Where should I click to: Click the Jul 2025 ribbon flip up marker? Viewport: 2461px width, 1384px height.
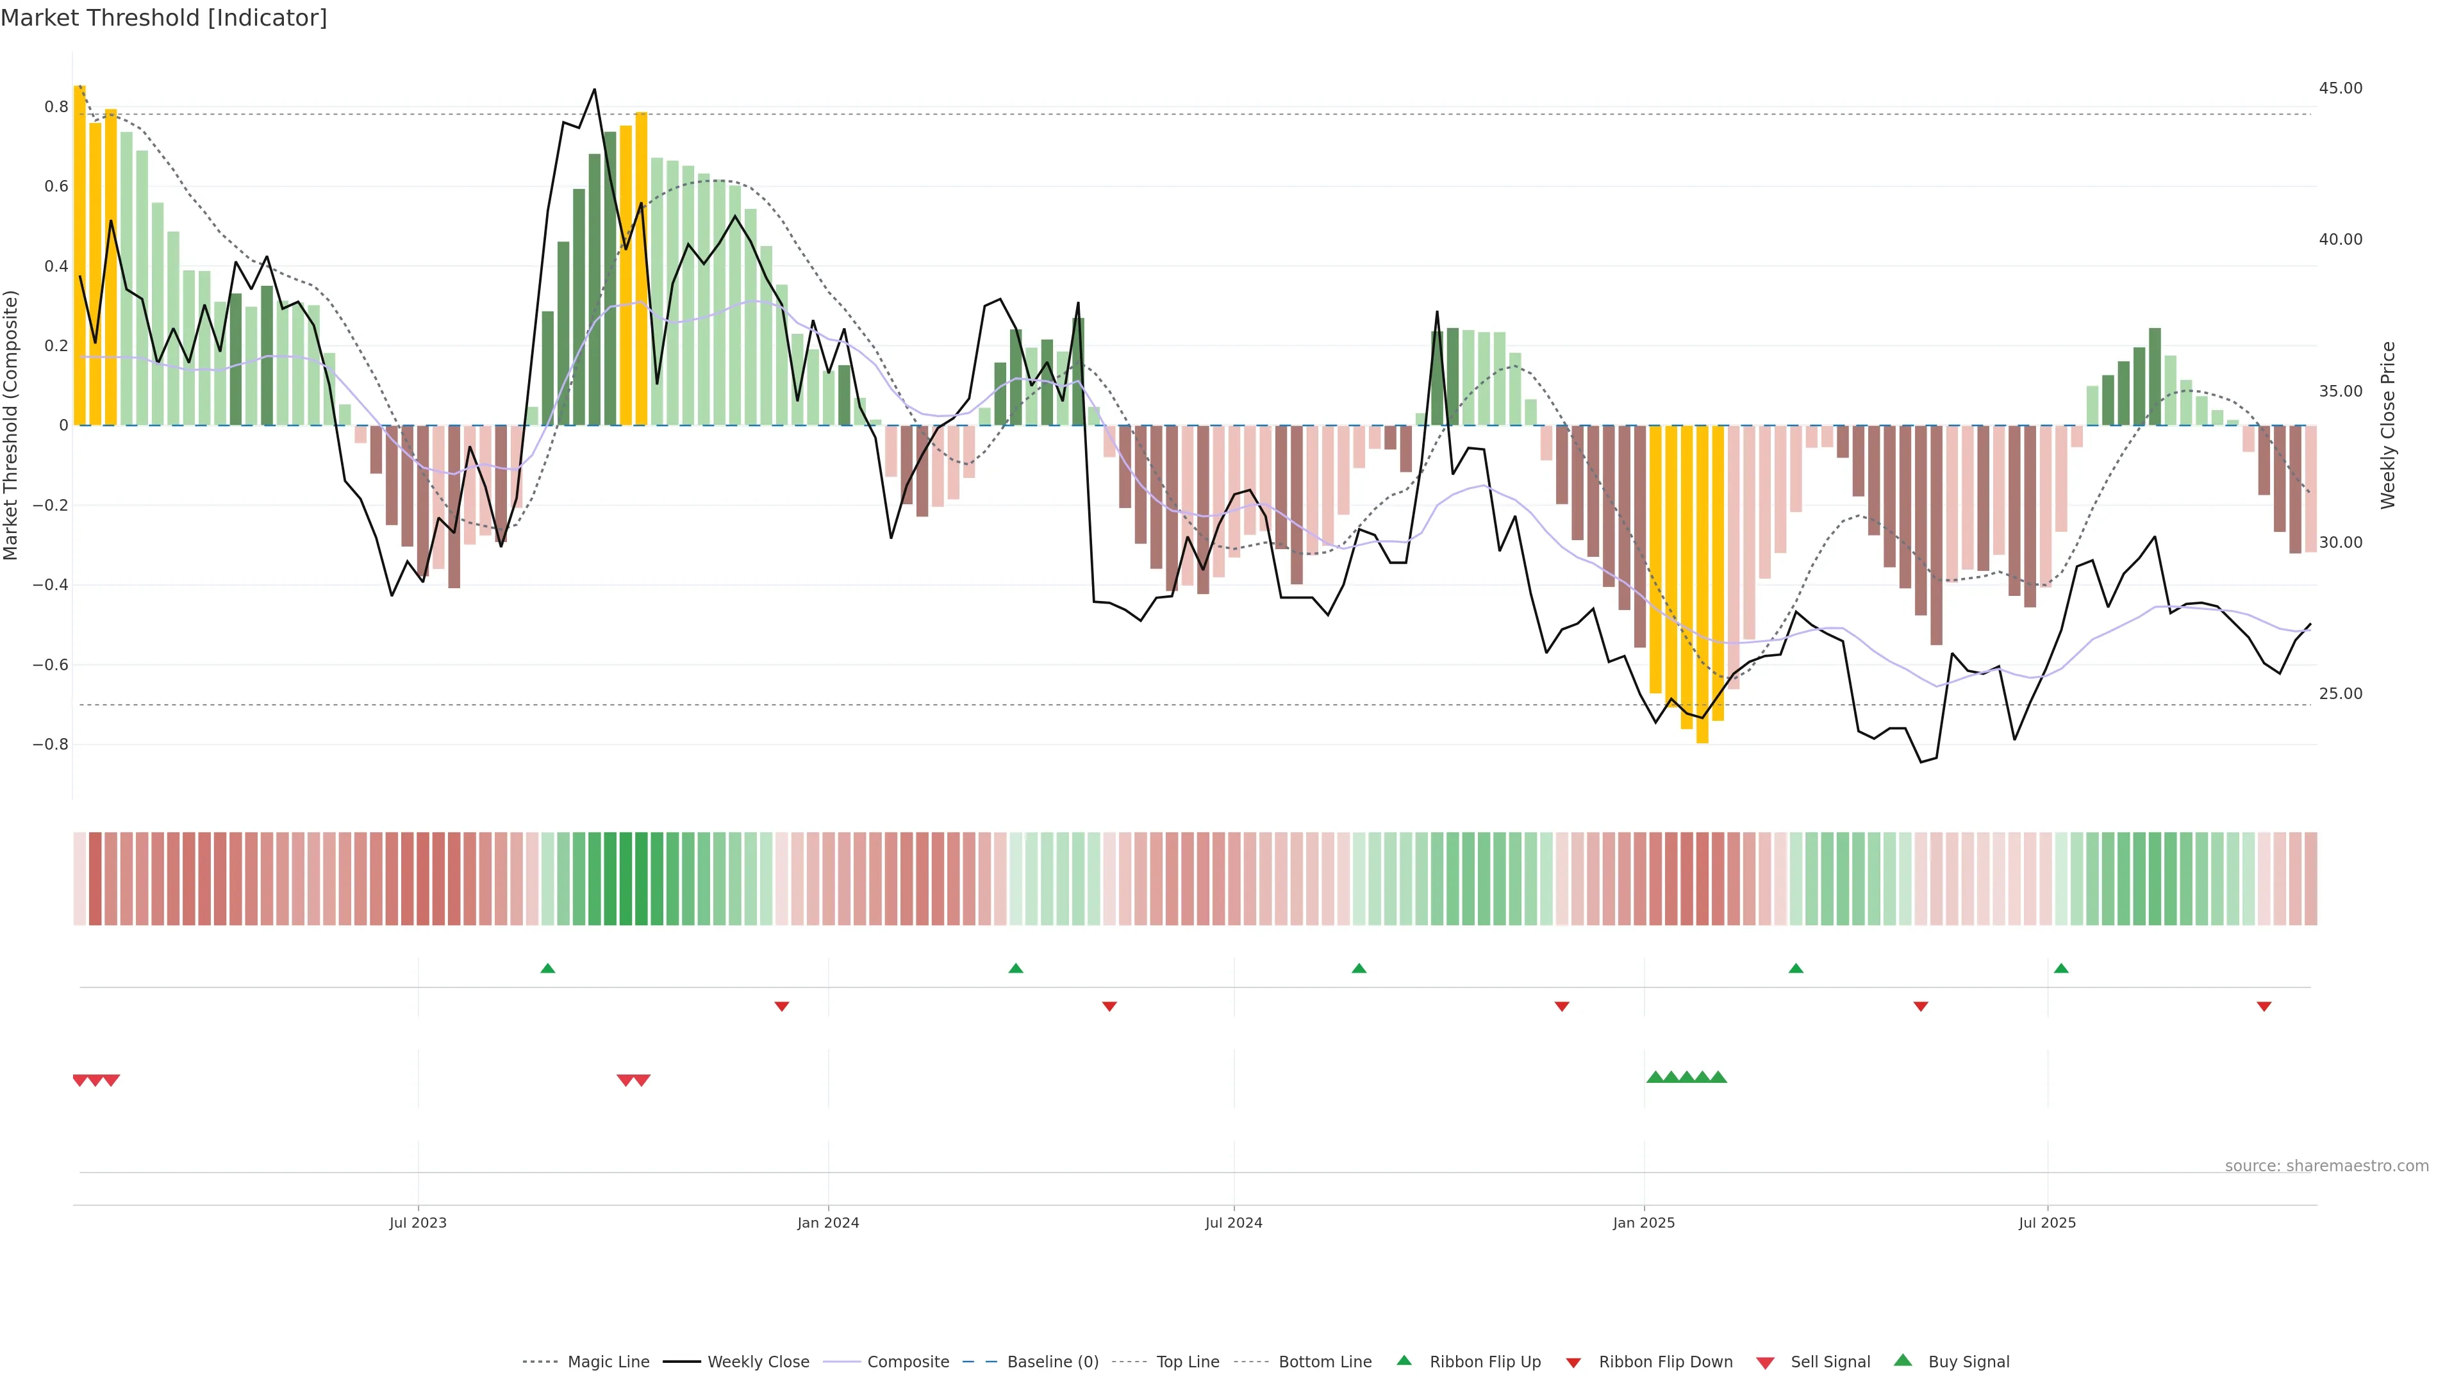click(x=2060, y=969)
